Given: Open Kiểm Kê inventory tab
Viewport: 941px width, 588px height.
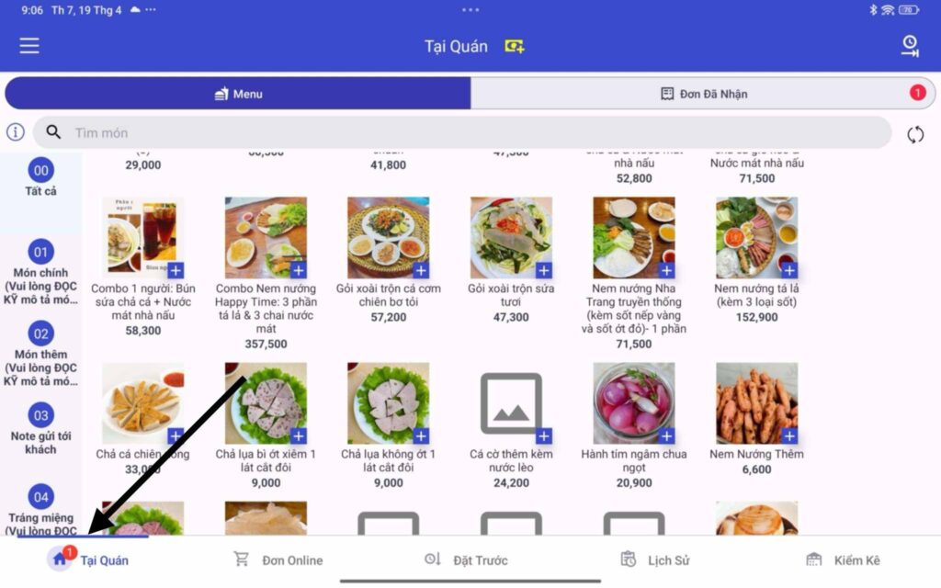Looking at the screenshot, I should [843, 560].
